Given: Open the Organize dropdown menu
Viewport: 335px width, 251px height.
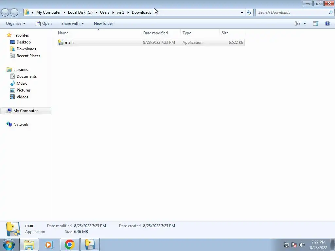Looking at the screenshot, I should pyautogui.click(x=16, y=24).
